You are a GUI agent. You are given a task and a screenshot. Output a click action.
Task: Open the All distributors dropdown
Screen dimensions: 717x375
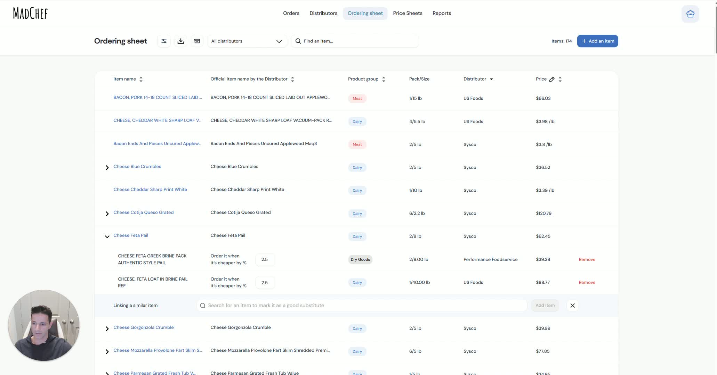pos(247,41)
